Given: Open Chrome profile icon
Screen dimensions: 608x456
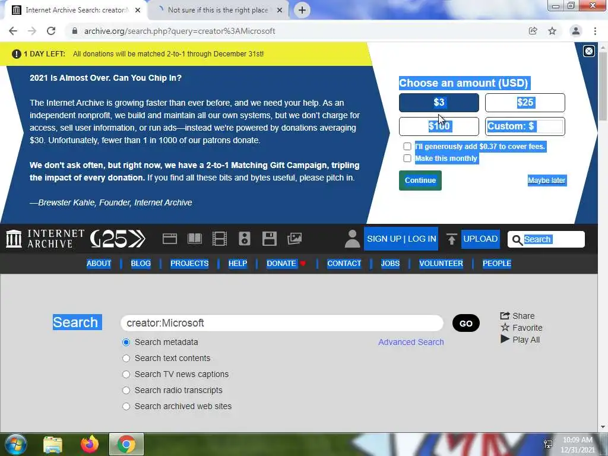Looking at the screenshot, I should click(x=576, y=31).
